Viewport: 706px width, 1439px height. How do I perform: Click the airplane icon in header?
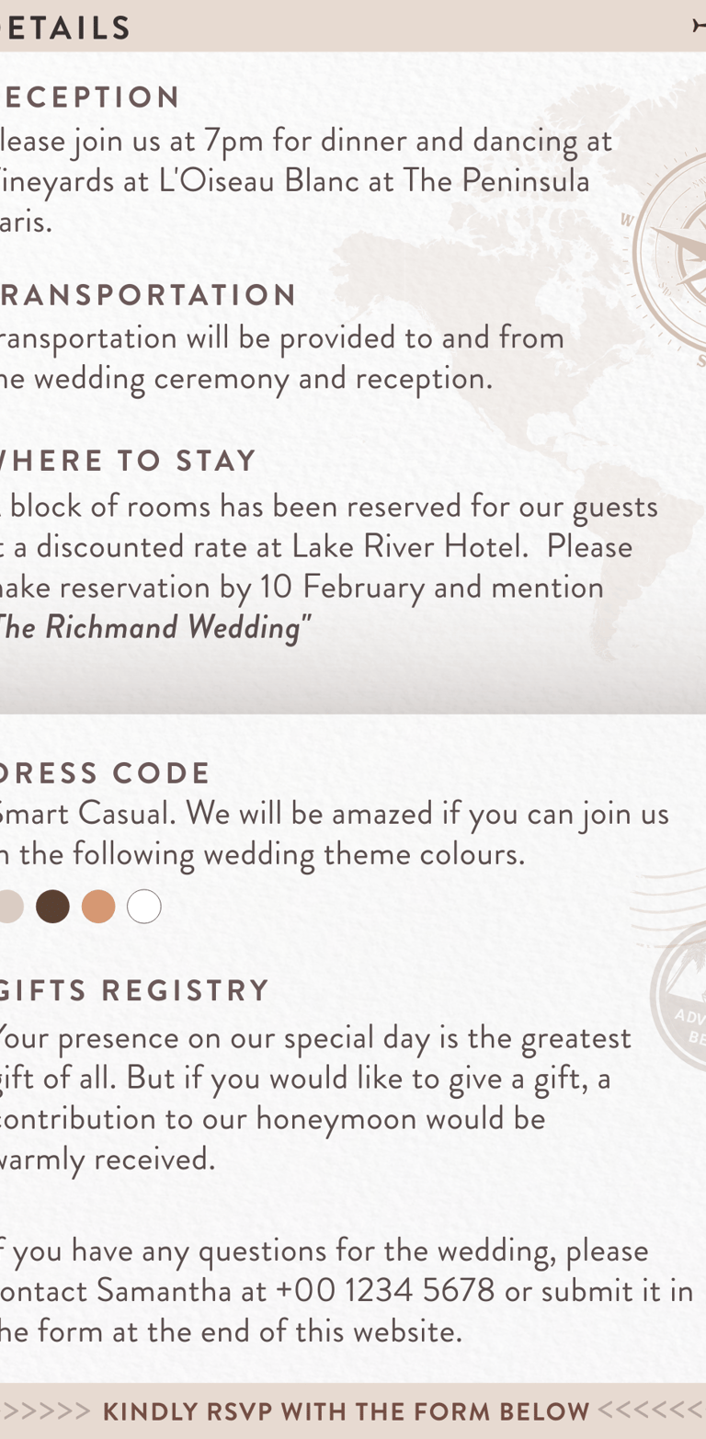(699, 27)
